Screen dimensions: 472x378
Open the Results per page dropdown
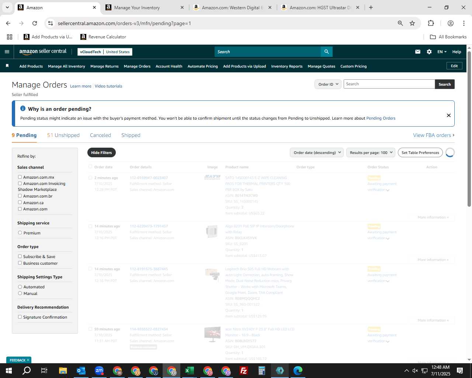[x=371, y=152]
